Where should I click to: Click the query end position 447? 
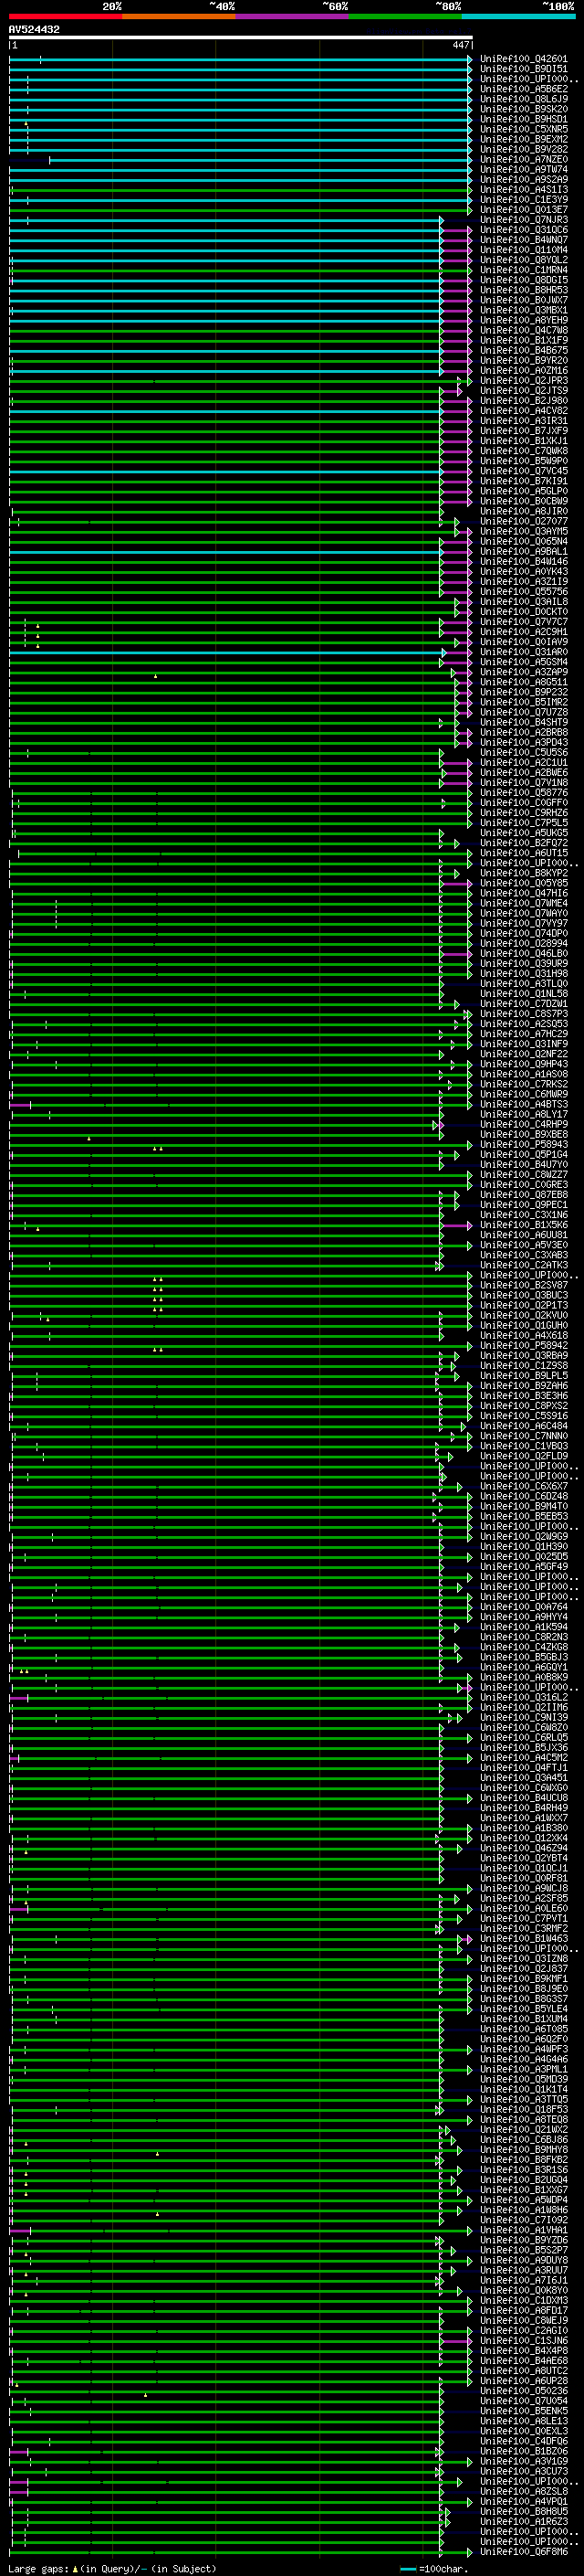tap(460, 45)
